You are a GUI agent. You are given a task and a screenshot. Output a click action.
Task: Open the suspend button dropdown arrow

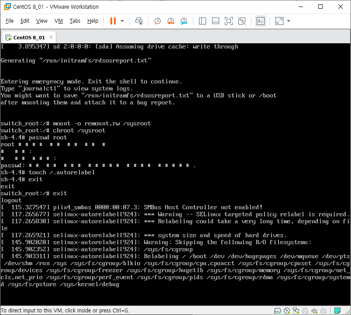pos(121,21)
